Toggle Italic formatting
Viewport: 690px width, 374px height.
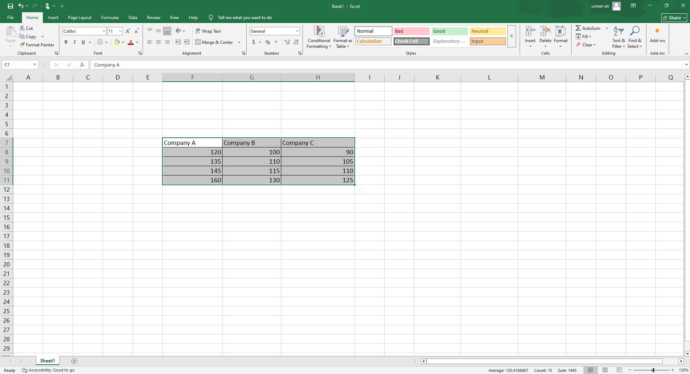click(75, 42)
